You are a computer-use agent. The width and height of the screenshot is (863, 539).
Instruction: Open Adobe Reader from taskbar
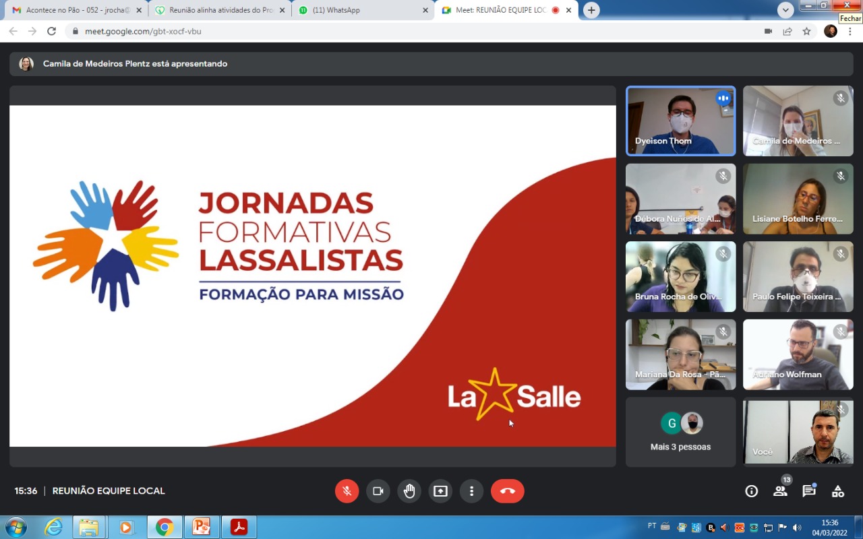tap(239, 527)
